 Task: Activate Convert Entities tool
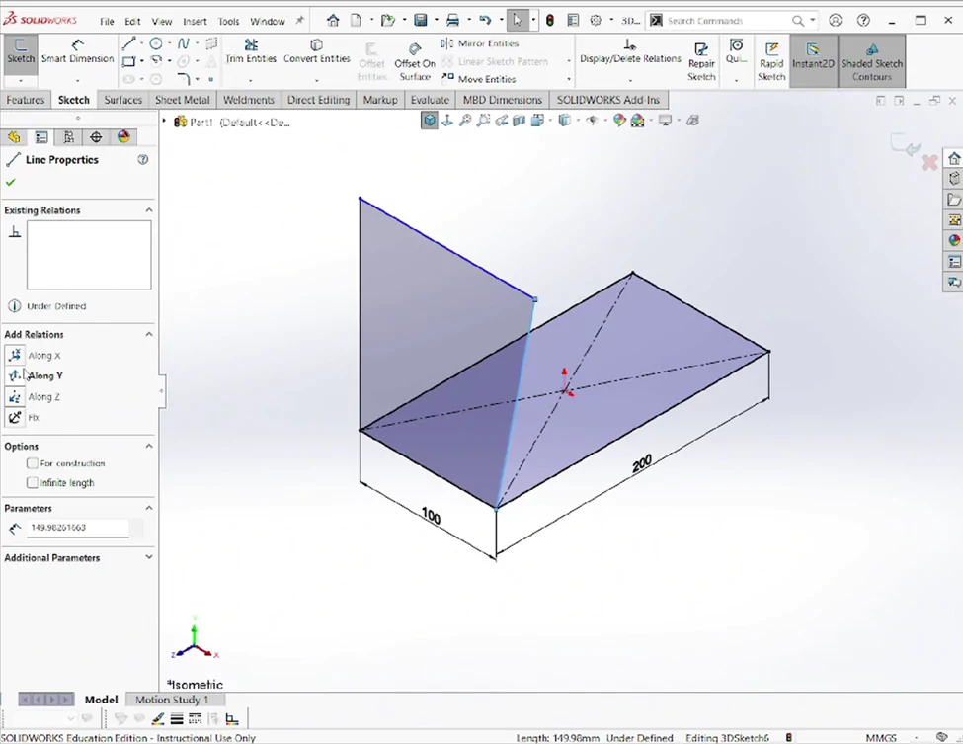point(316,51)
